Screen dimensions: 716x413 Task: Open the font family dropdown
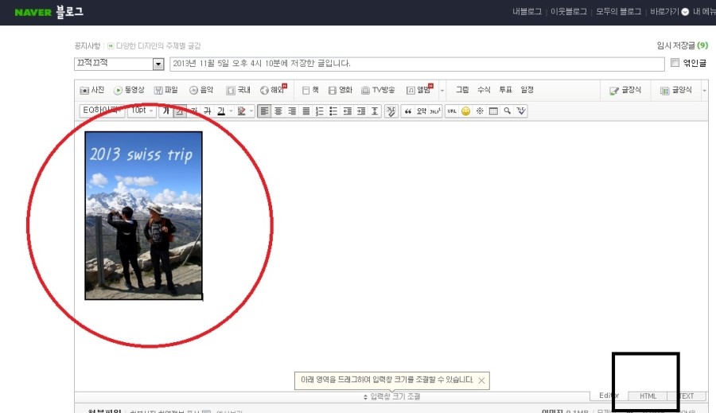(x=102, y=111)
